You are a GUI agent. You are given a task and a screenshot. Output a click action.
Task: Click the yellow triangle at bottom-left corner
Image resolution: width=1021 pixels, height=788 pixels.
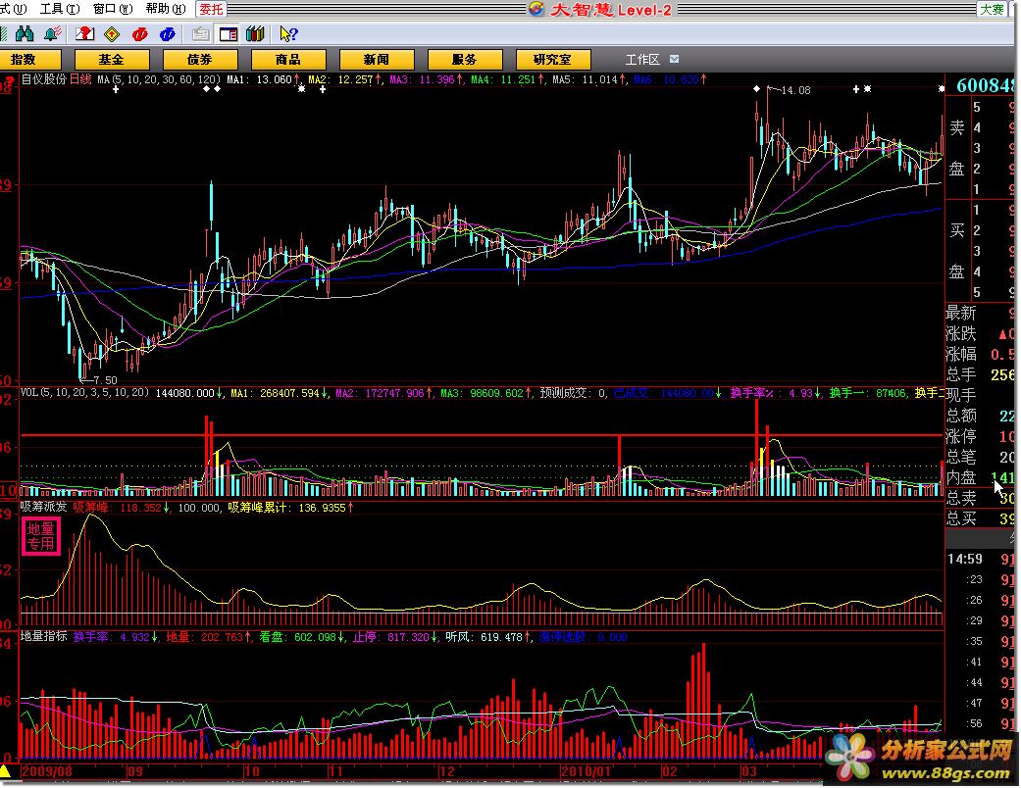(x=6, y=772)
